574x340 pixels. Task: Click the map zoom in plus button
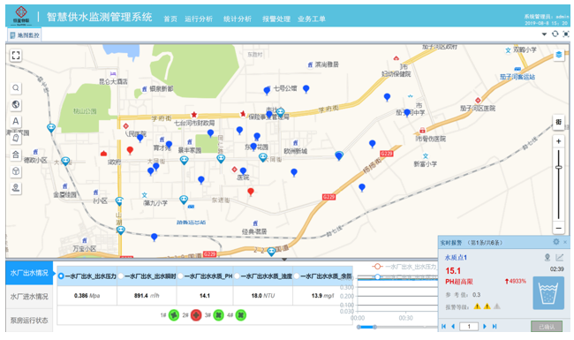[x=559, y=141]
